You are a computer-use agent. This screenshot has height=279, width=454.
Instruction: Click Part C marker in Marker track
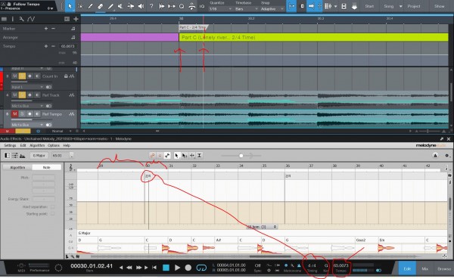coord(193,27)
